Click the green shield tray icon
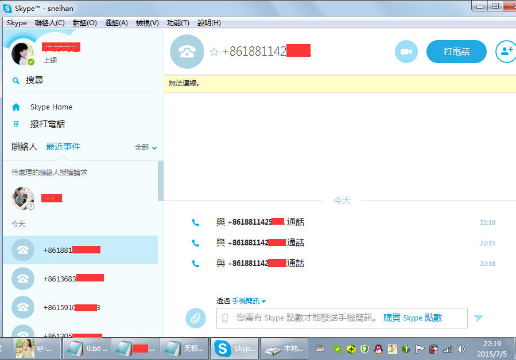The height and width of the screenshot is (360, 516). pyautogui.click(x=364, y=349)
